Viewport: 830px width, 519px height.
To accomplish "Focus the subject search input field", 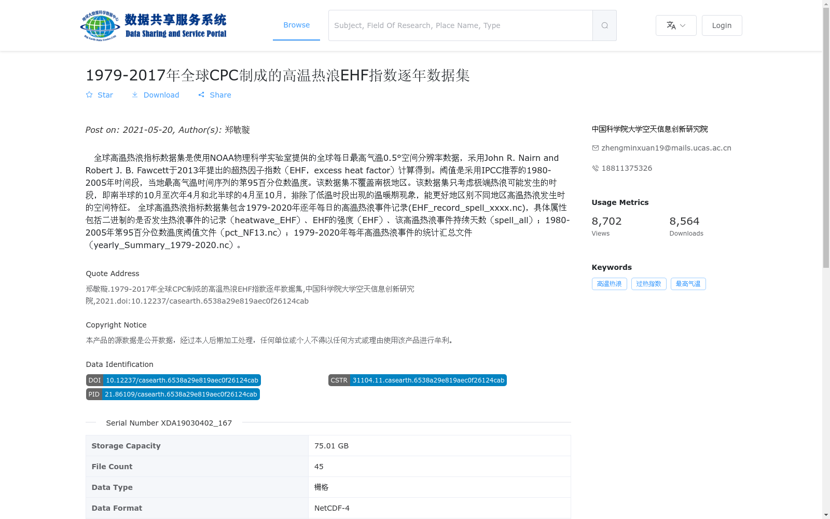I will point(460,25).
